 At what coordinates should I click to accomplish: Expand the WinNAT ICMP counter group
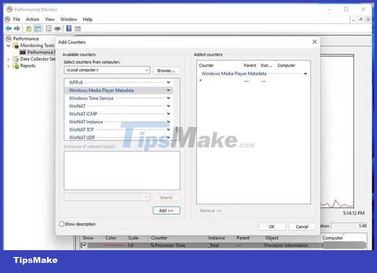pos(169,114)
